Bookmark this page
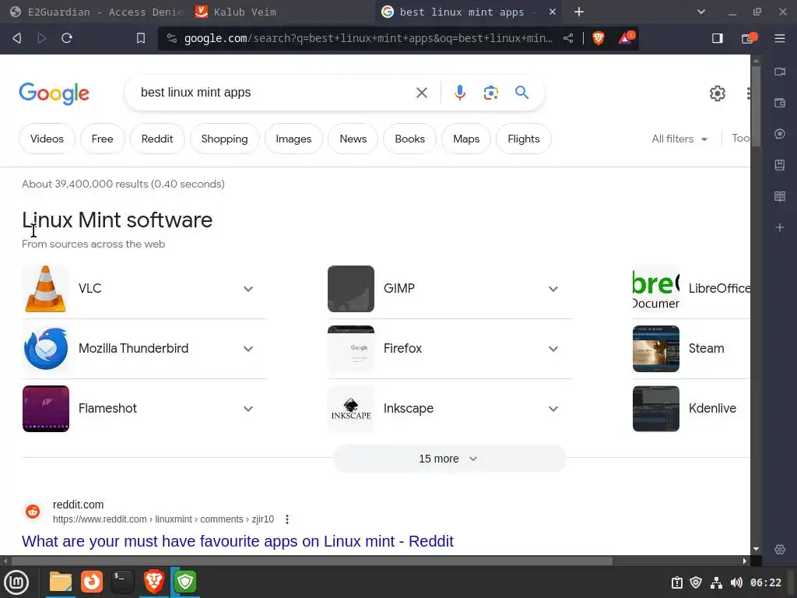 point(141,38)
